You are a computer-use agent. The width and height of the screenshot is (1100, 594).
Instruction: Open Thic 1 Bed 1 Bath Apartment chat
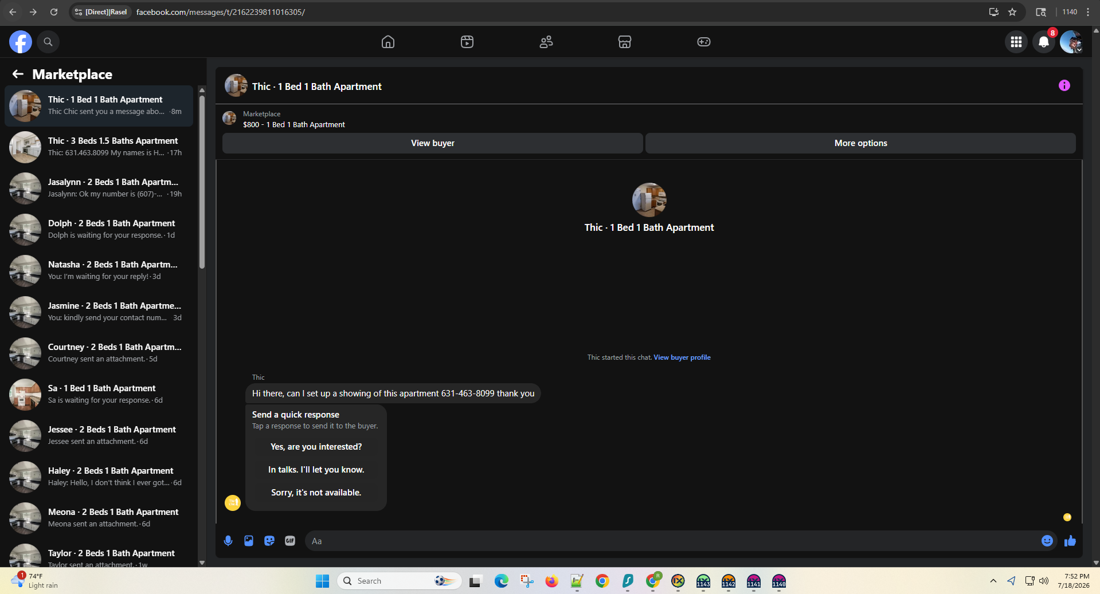coord(99,106)
